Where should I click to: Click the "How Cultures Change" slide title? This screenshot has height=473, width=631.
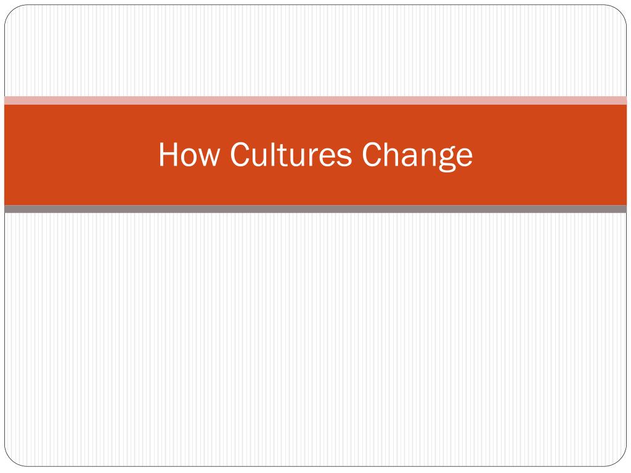pyautogui.click(x=315, y=155)
